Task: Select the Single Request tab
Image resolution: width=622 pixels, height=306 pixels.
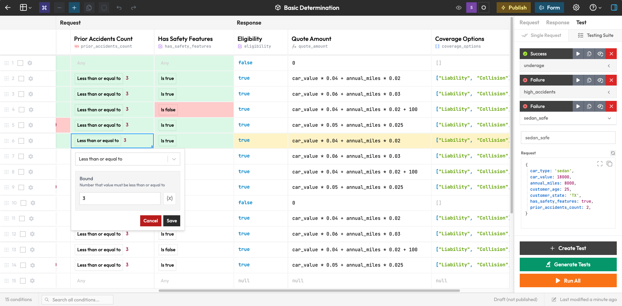Action: click(x=541, y=35)
